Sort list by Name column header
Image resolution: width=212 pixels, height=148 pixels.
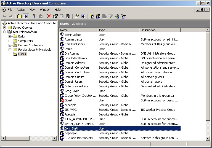pyautogui.click(x=78, y=30)
